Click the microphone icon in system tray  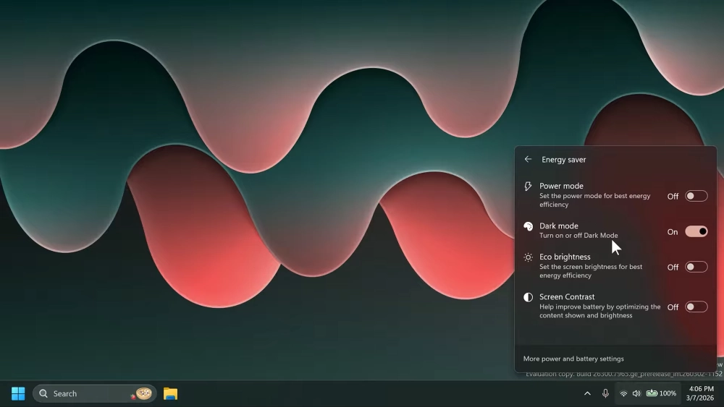(x=605, y=393)
